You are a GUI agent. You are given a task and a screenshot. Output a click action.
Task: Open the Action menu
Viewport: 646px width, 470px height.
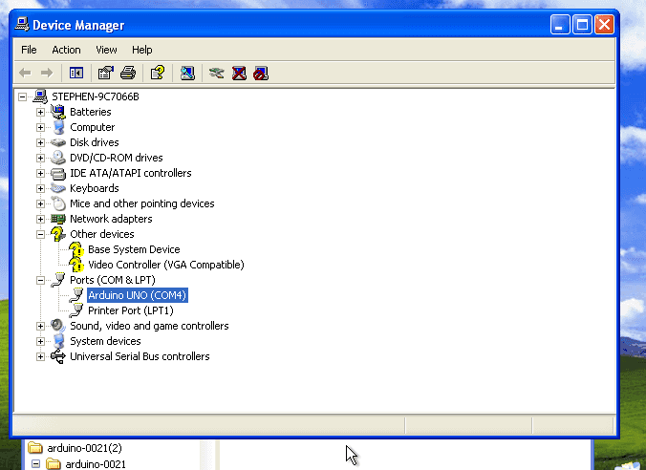66,50
